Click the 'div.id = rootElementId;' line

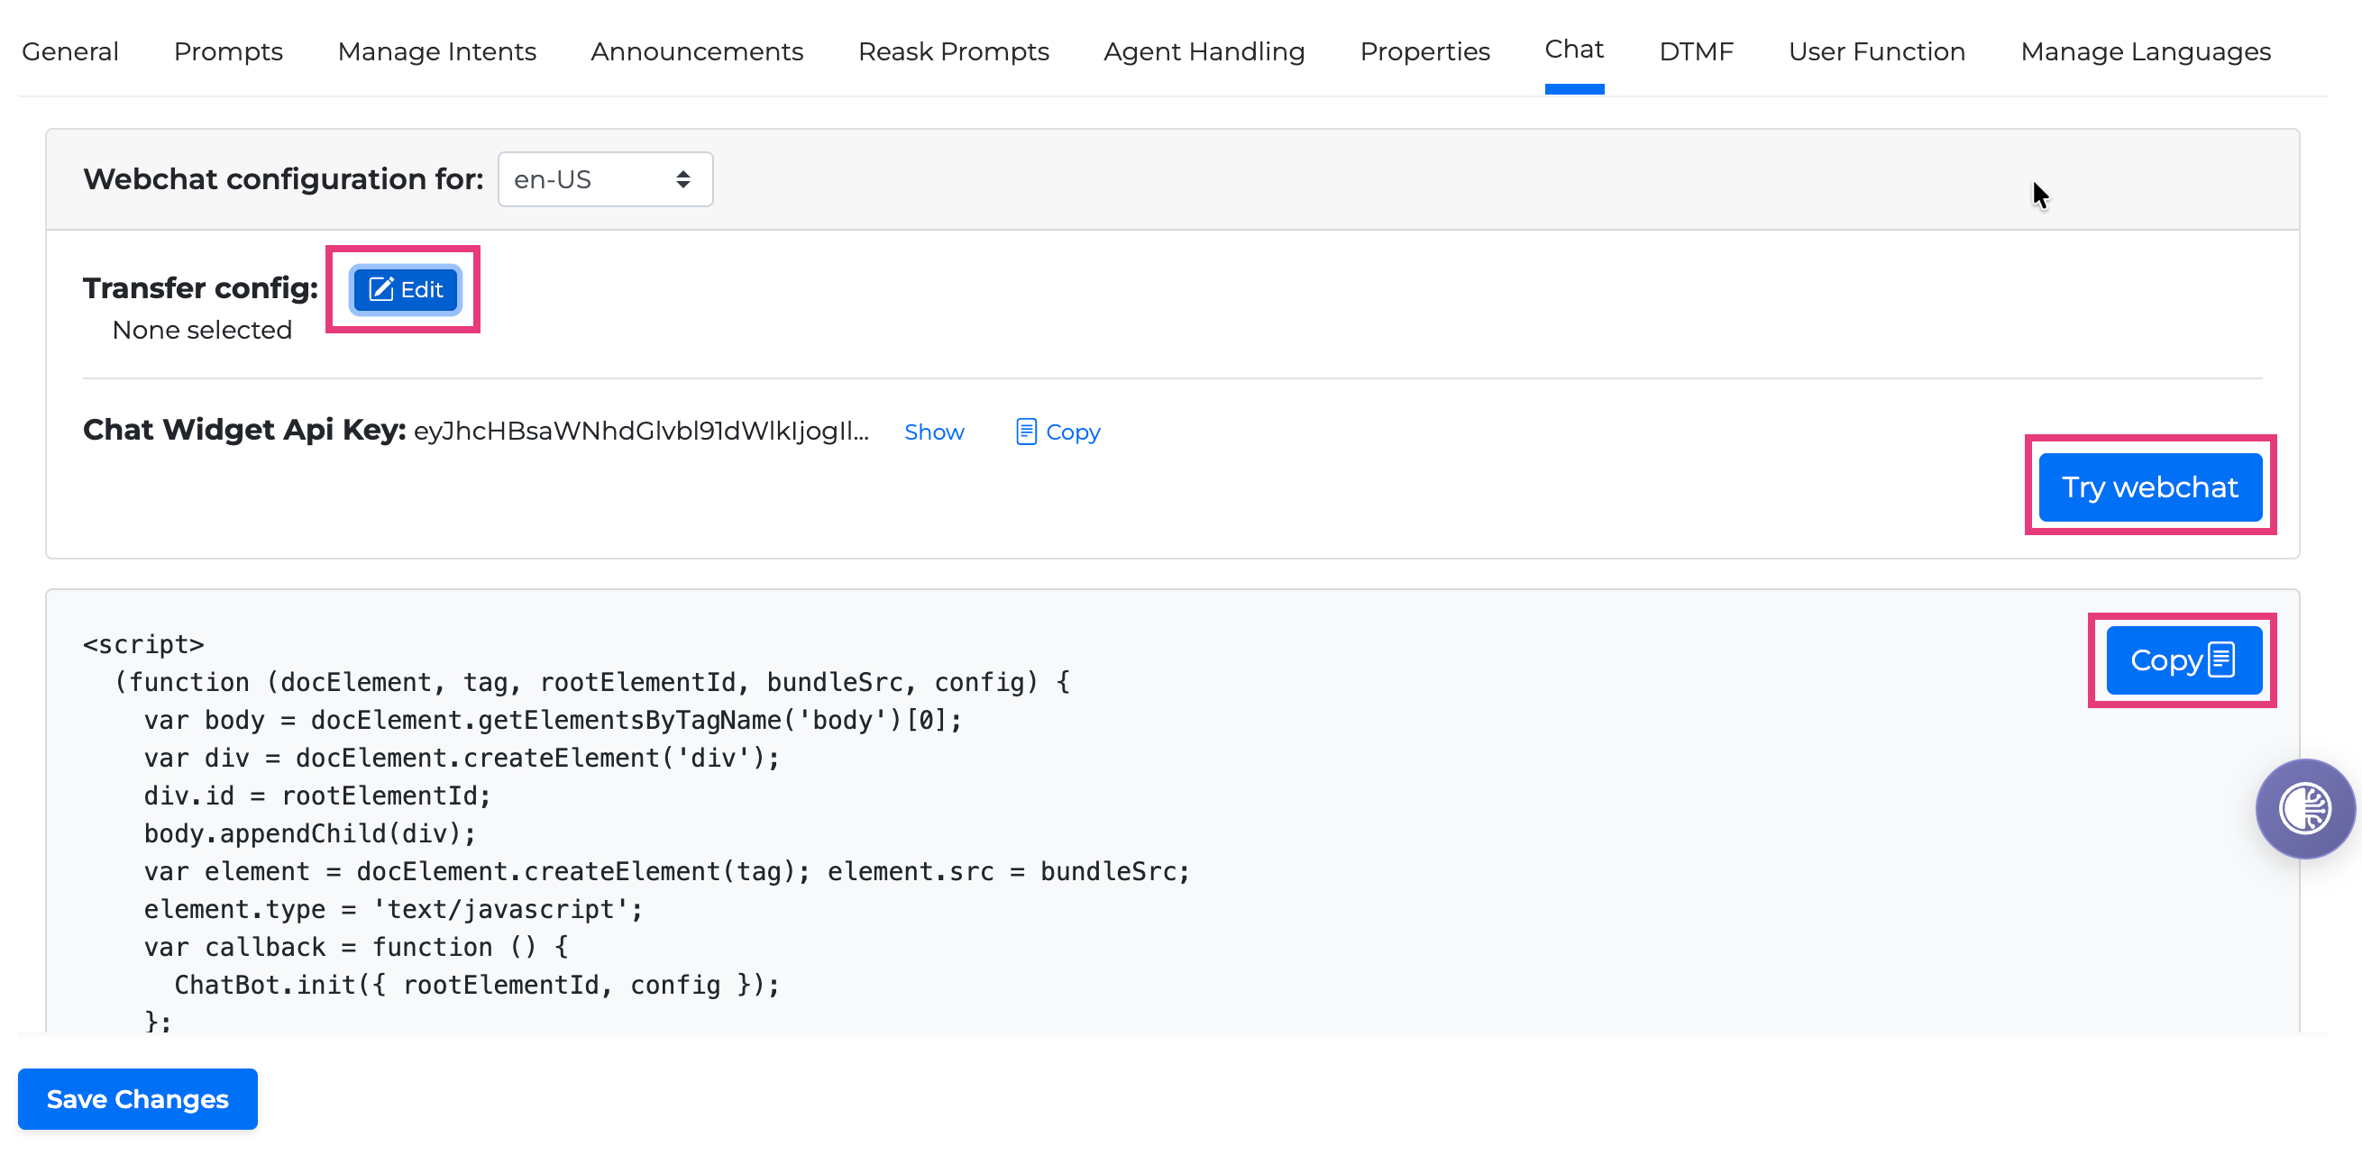(317, 795)
